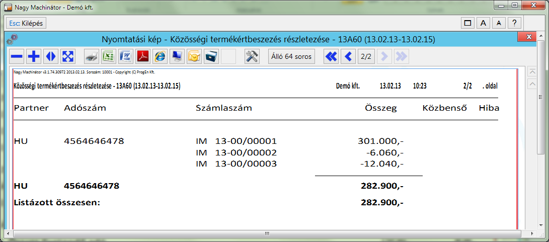Viewport: 549px width, 242px height.
Task: Click the Hiba column header
Action: tap(489, 108)
